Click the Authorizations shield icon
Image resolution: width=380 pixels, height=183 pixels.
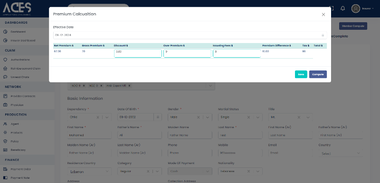coord(5,60)
